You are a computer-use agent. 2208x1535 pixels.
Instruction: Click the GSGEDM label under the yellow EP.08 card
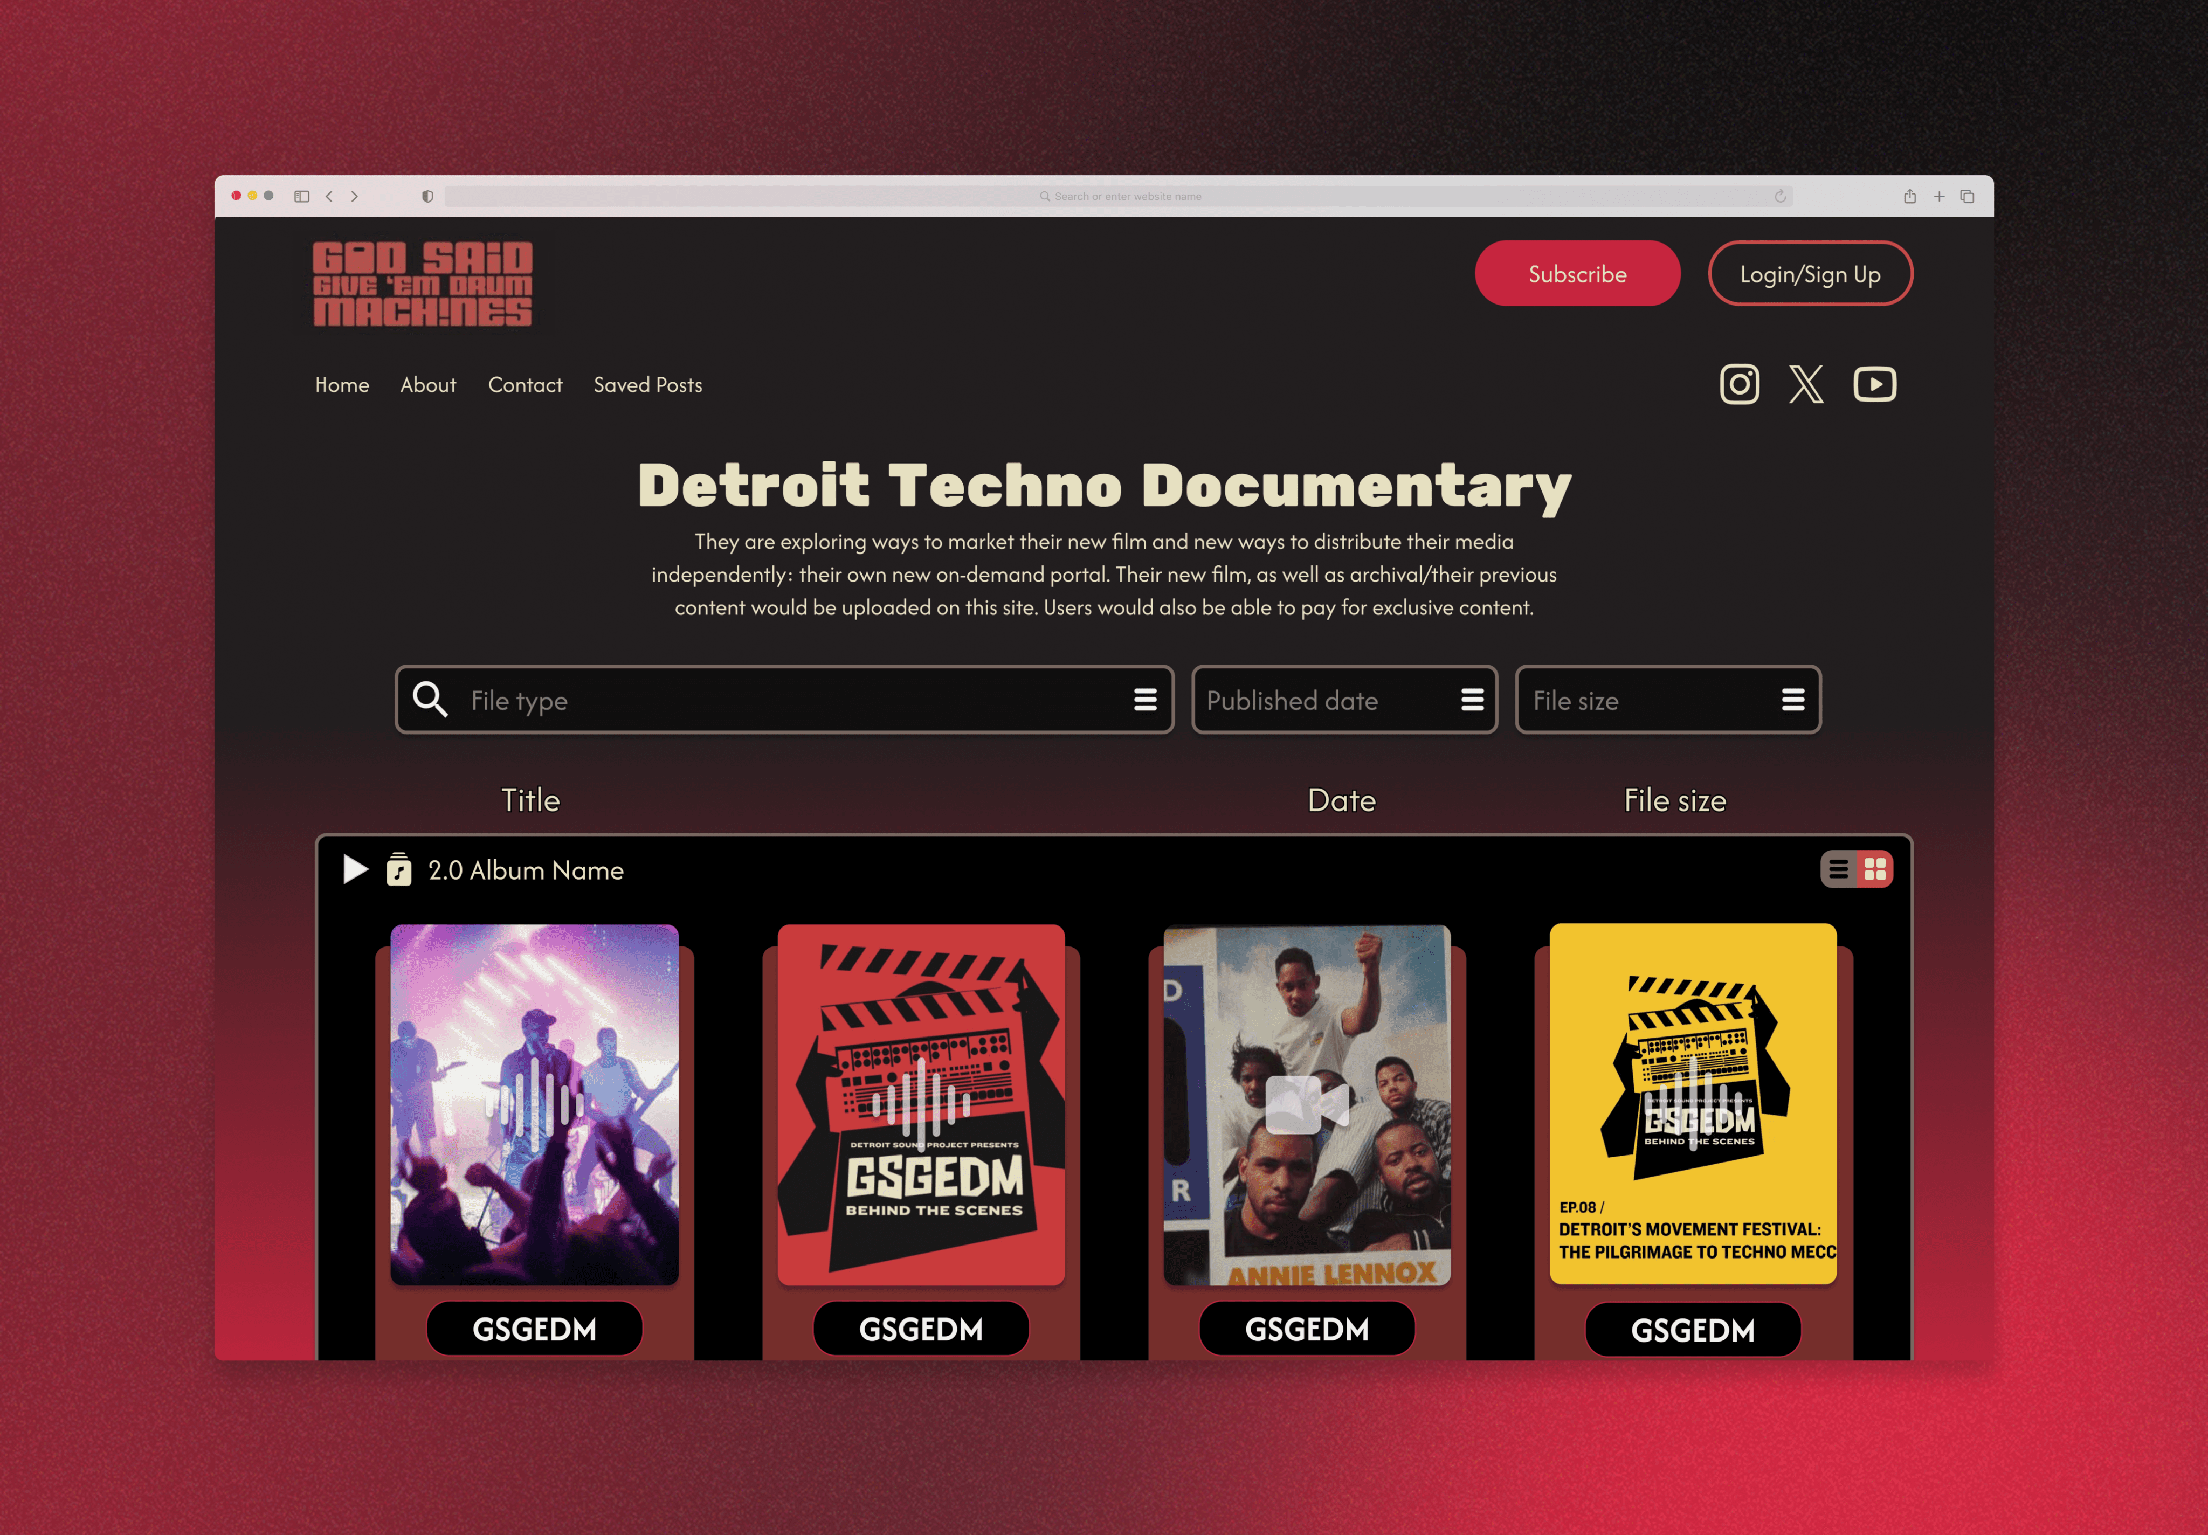(x=1694, y=1330)
